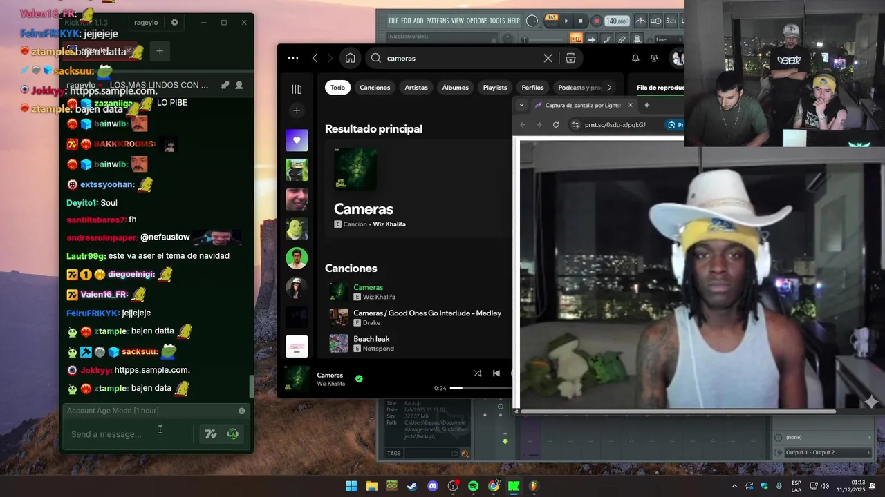This screenshot has height=497, width=885.
Task: Select the Perfiles filter chip
Action: pyautogui.click(x=532, y=88)
